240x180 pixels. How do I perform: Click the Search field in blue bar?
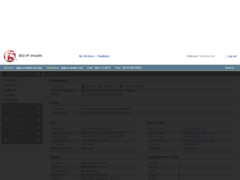click(230, 68)
